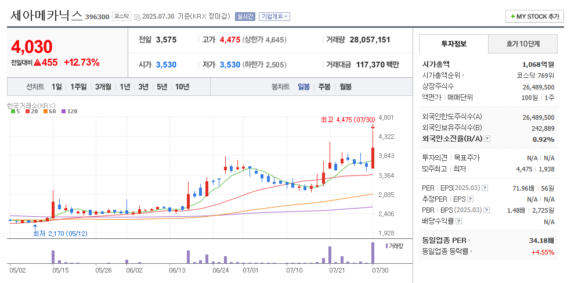The image size is (571, 283).
Task: Click the 거래량 value 28,057,151
Action: point(370,40)
